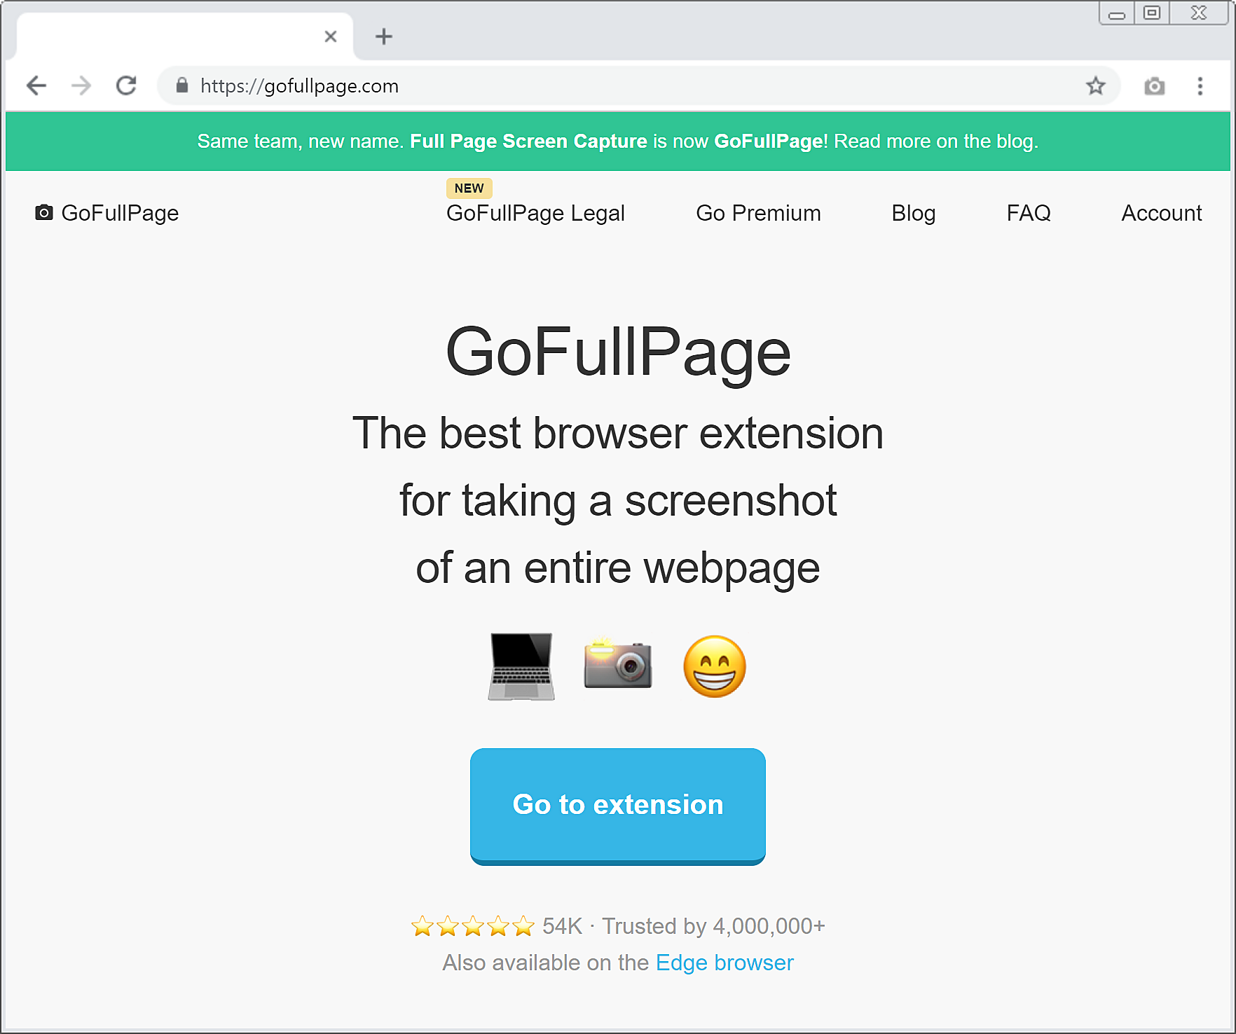Click the laptop emoji image
1236x1034 pixels.
coord(521,666)
